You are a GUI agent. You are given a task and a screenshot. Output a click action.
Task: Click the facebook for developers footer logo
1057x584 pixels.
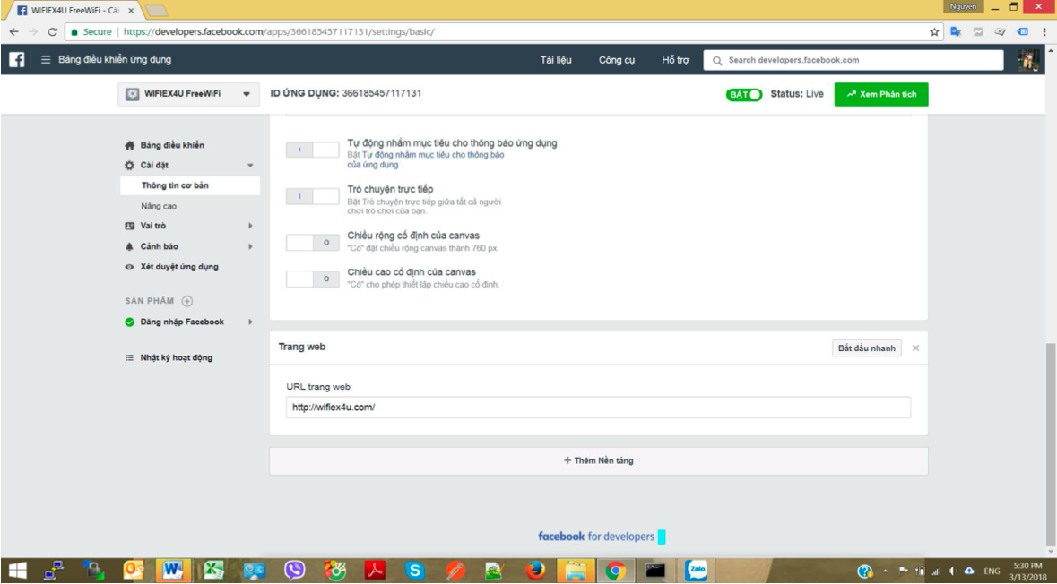(596, 537)
